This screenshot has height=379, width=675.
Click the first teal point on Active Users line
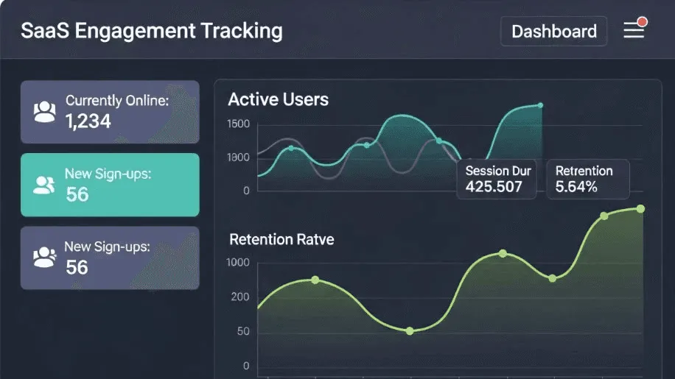(291, 148)
